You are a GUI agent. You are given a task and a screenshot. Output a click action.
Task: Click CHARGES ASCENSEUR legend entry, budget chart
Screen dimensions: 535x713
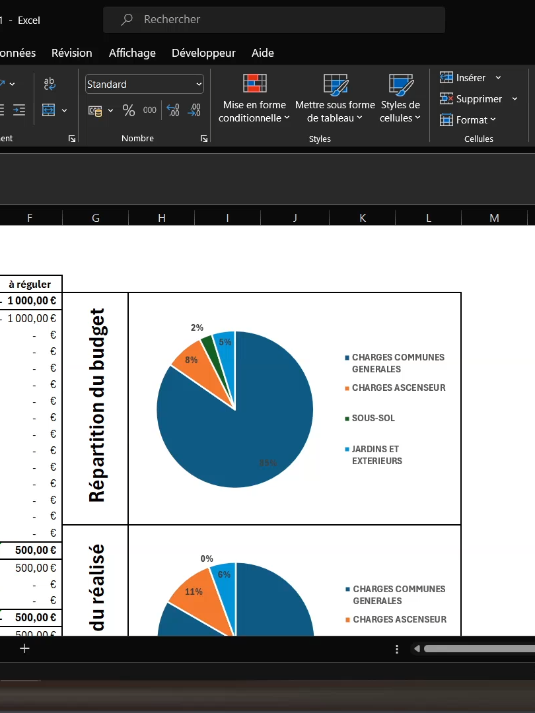pos(396,388)
